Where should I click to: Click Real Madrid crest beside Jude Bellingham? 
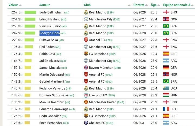pyautogui.click(x=86, y=12)
